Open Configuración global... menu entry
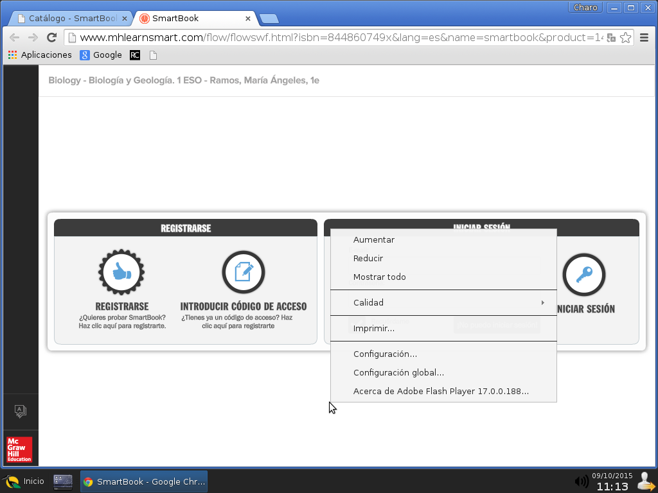The width and height of the screenshot is (658, 493). point(443,372)
